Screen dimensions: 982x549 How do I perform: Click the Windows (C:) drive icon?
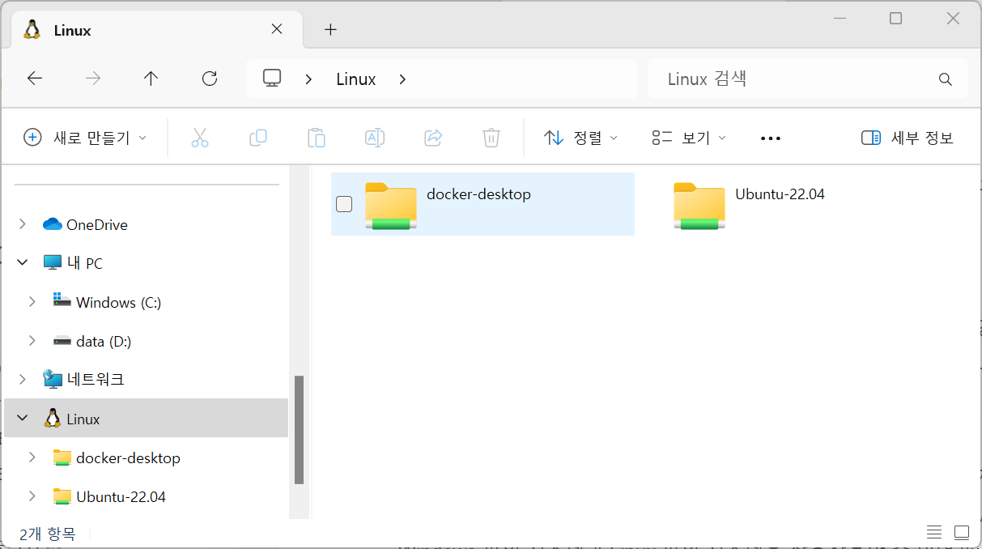62,300
